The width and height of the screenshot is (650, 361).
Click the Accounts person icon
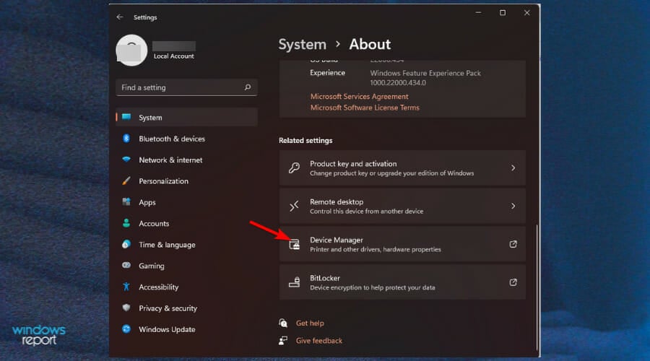pyautogui.click(x=126, y=223)
